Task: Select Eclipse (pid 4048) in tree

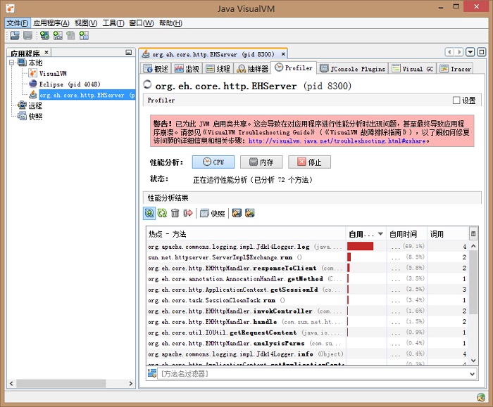Action: pyautogui.click(x=68, y=84)
